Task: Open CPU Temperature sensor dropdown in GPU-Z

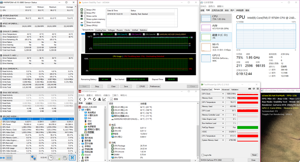Action: pyautogui.click(x=223, y=136)
